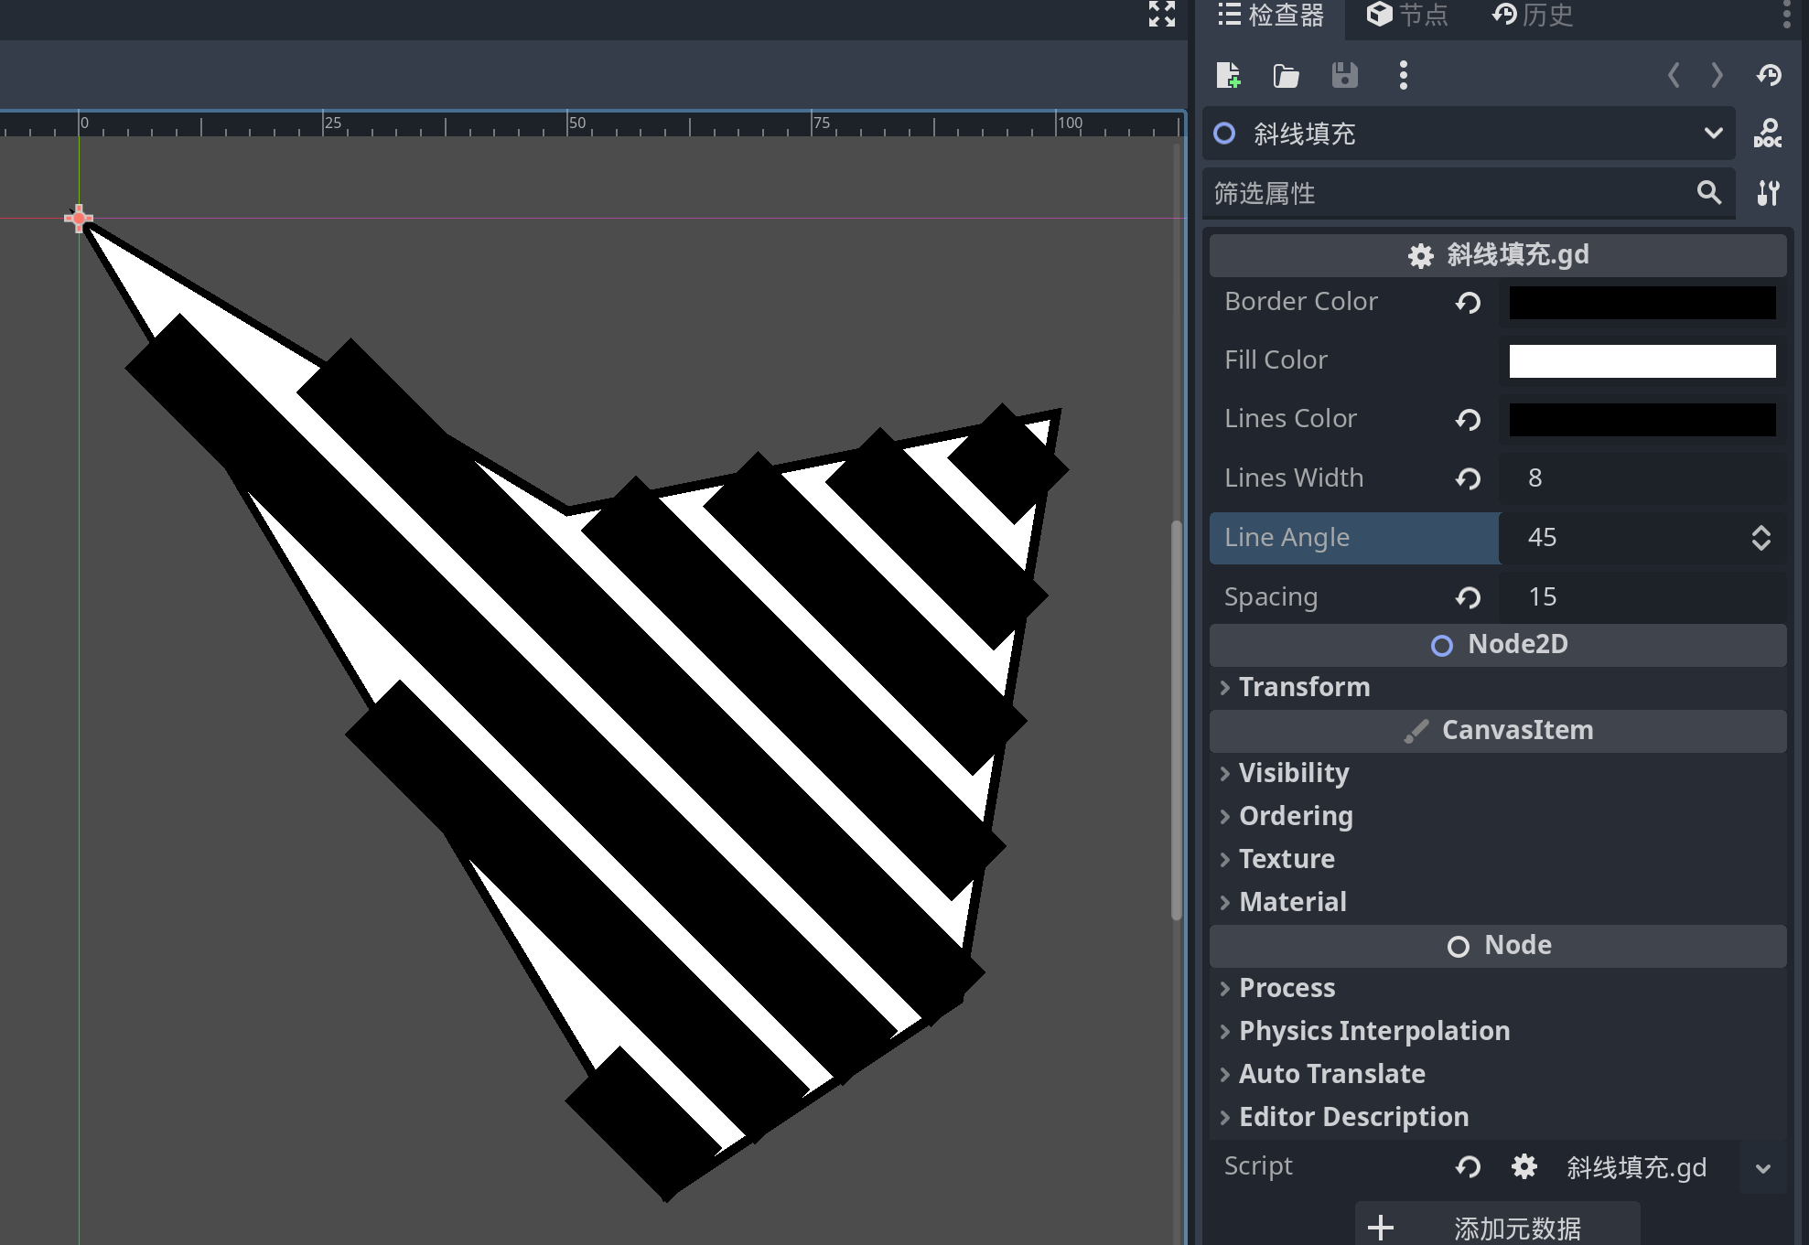Switch to the 节点 tab

pyautogui.click(x=1407, y=15)
